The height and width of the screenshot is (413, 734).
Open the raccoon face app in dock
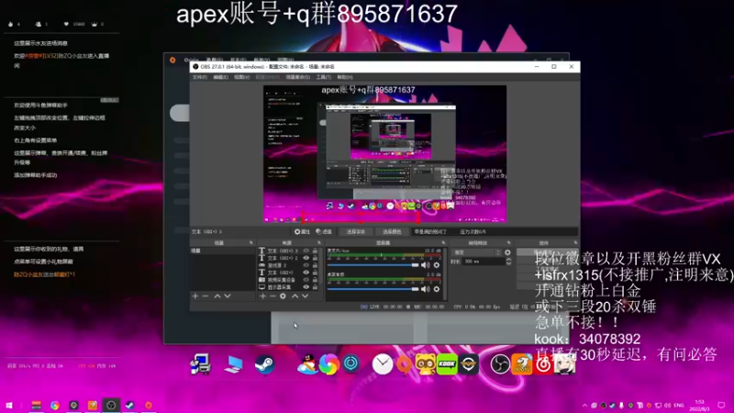(x=426, y=364)
